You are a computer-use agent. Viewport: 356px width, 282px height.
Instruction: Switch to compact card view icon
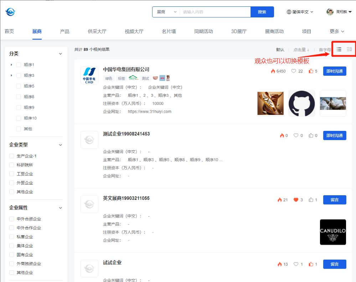click(349, 49)
